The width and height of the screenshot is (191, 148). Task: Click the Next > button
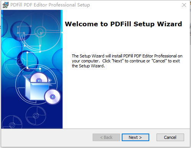tap(135, 137)
